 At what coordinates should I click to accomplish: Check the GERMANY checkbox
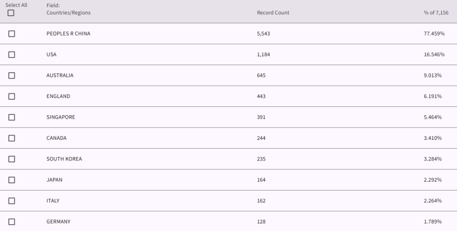pos(12,222)
